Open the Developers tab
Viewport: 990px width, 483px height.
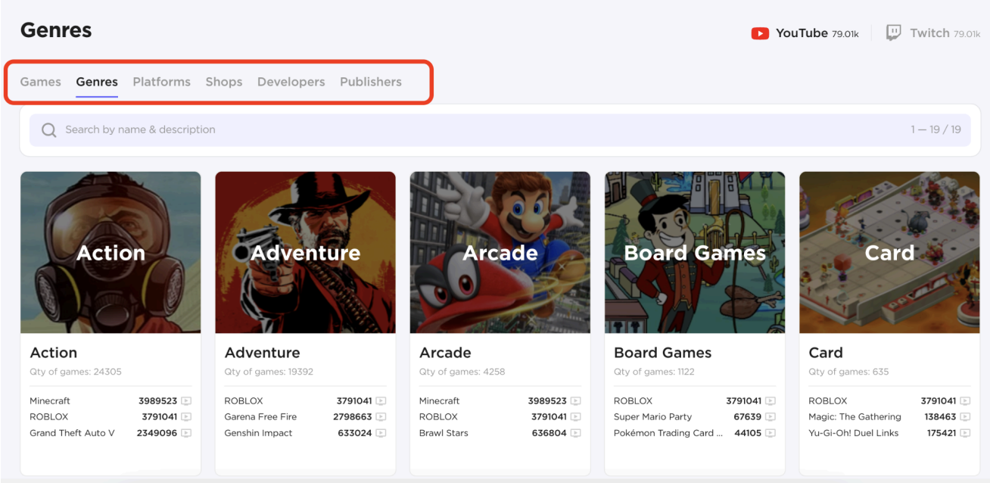coord(291,82)
